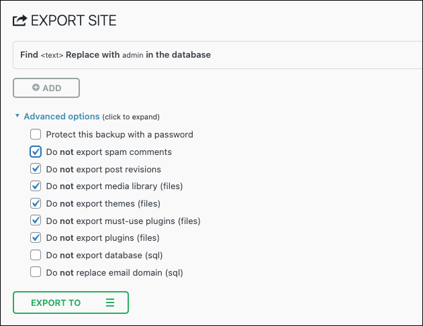Uncheck Do not export media library
Screen dimensions: 423x326
tap(36, 186)
